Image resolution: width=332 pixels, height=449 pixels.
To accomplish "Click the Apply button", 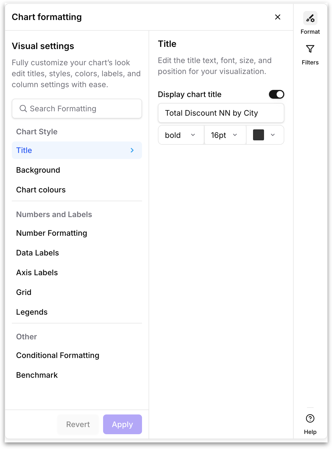I will pyautogui.click(x=122, y=424).
